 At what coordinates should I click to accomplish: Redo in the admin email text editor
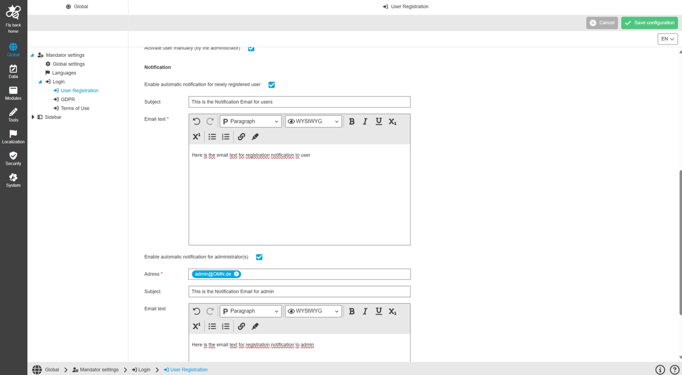210,311
